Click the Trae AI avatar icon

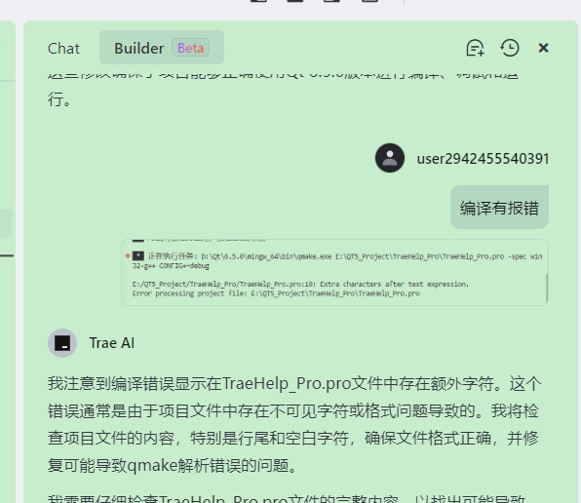point(62,343)
